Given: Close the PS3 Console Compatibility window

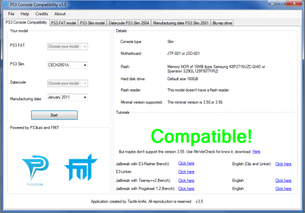Looking at the screenshot, I should 295,3.
